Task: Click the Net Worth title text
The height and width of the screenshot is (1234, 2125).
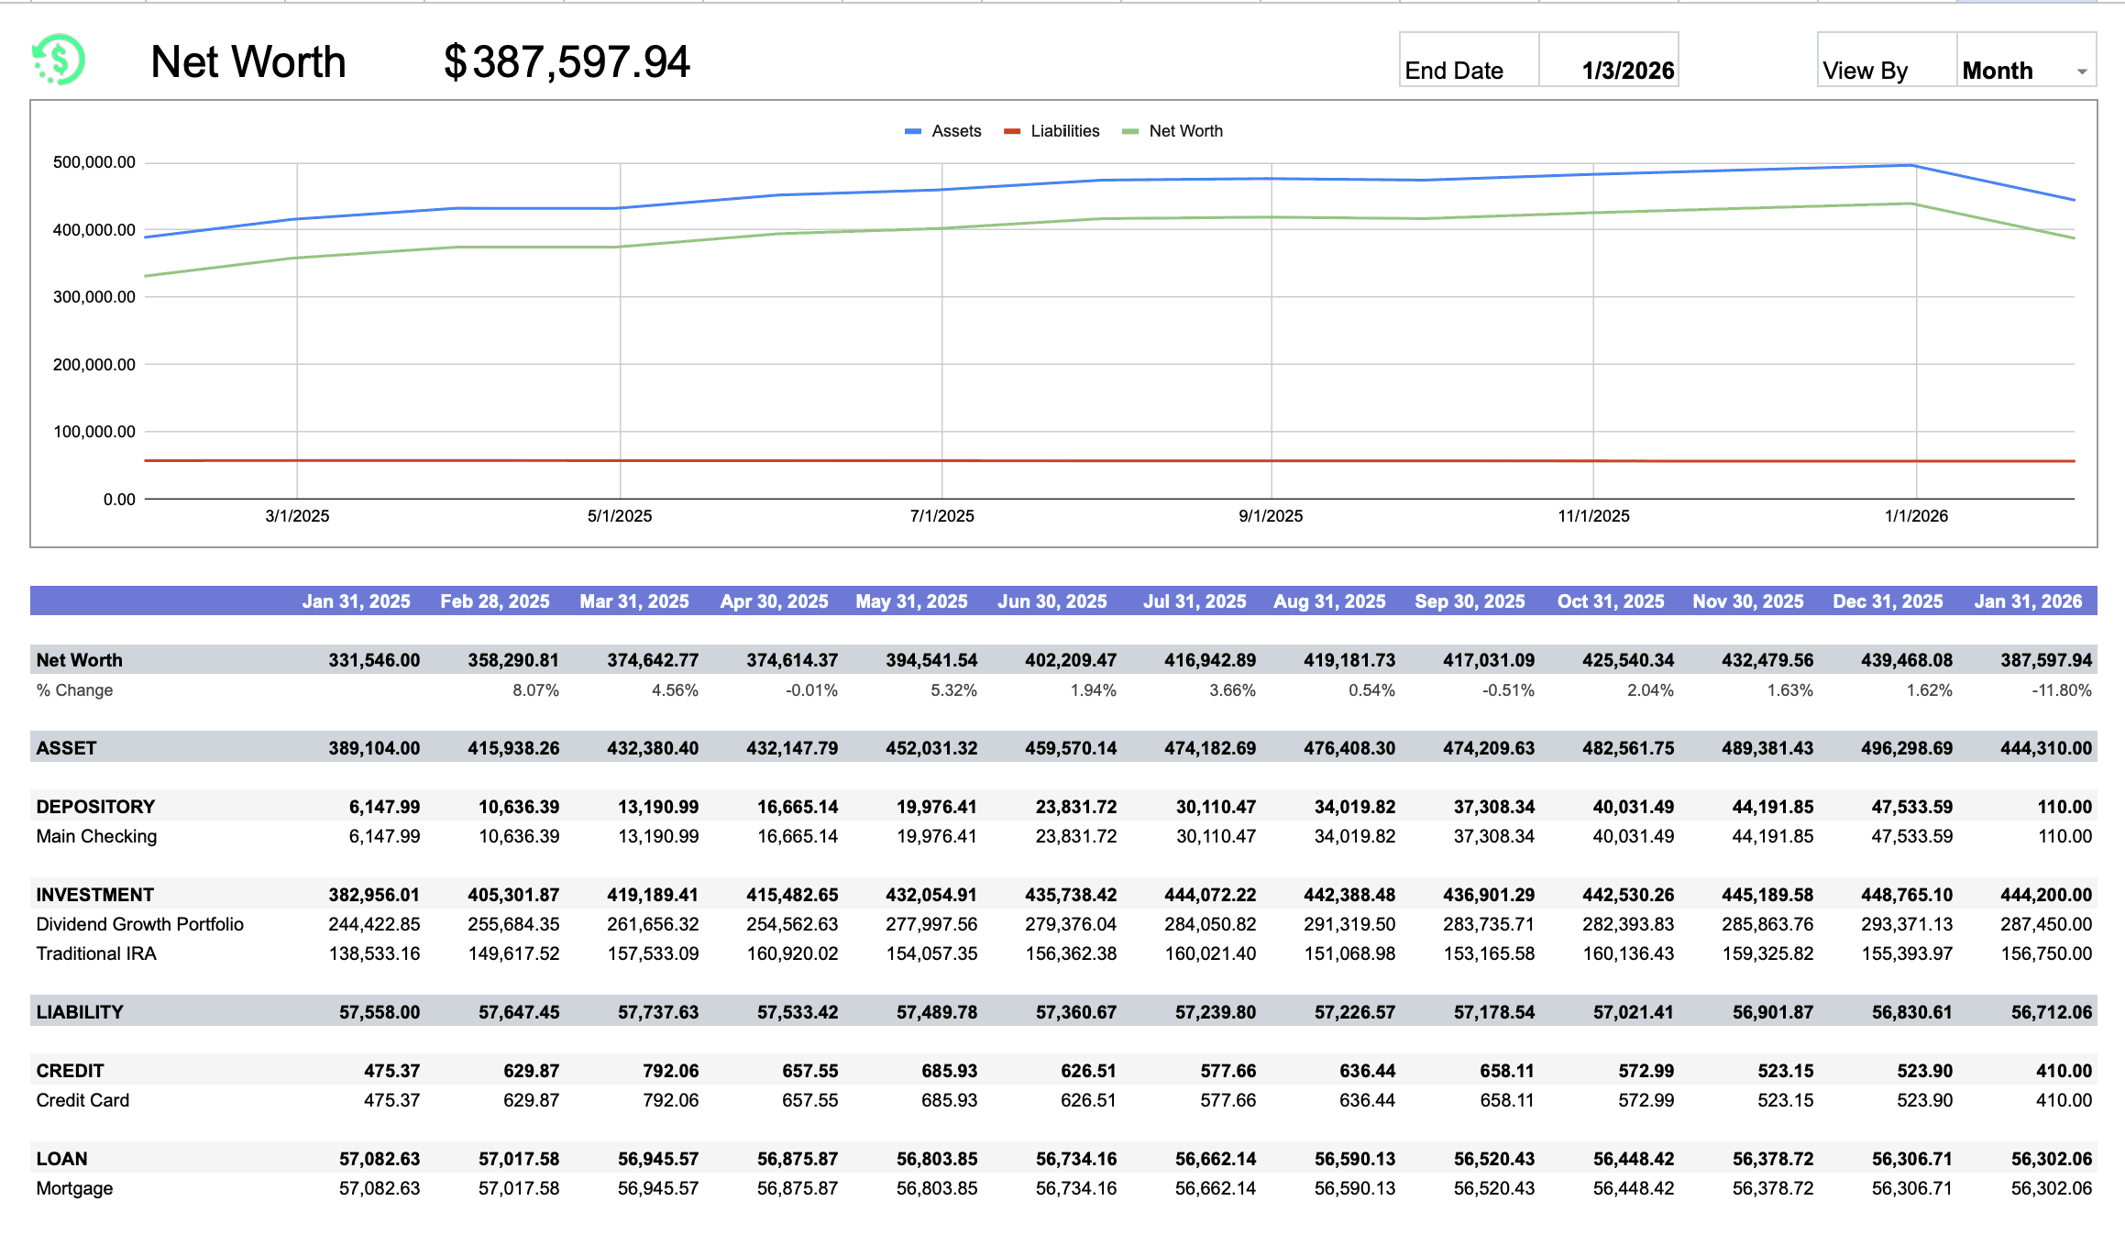Action: click(248, 61)
